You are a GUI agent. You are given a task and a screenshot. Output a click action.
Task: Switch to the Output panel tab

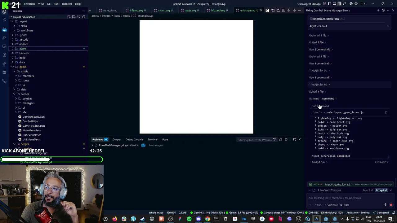coord(117,140)
